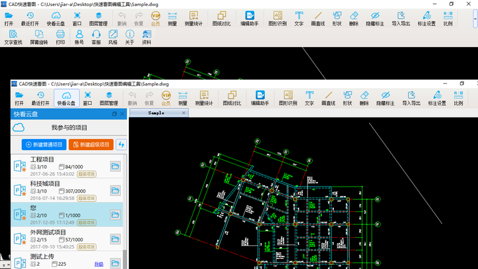Open 图层管理 in the back window
Screen dimensions: 478x269
coord(98,19)
